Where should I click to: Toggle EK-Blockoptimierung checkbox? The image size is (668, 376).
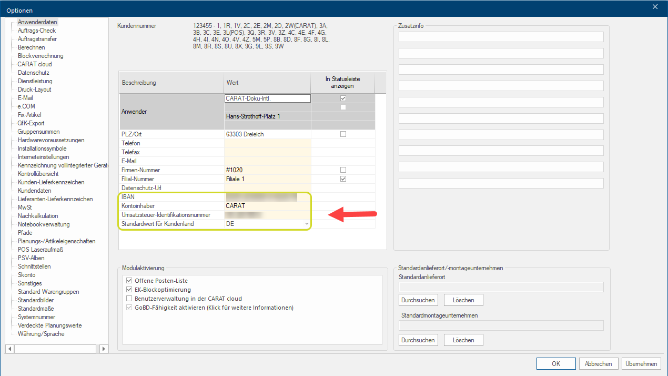129,290
